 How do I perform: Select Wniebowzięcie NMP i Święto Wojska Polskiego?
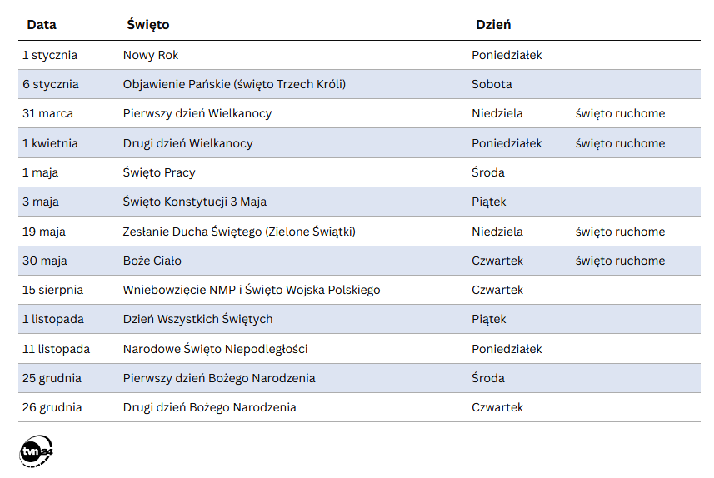252,290
